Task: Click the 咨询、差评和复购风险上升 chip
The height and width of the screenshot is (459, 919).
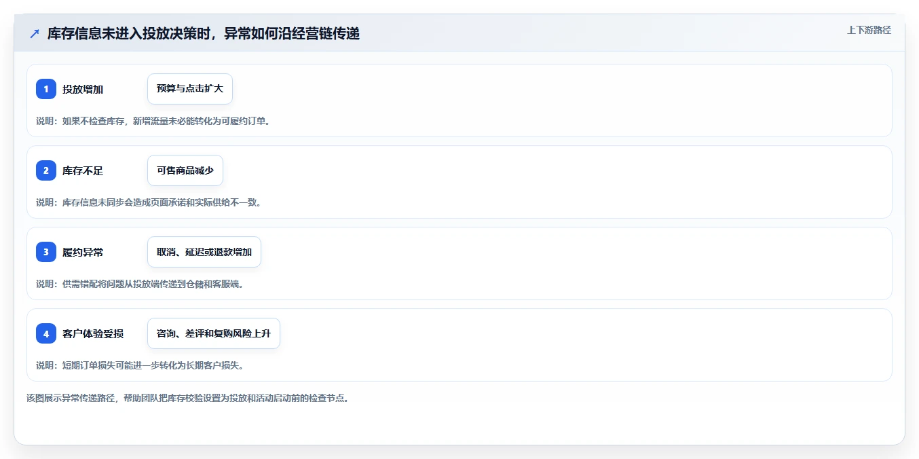Action: (x=214, y=333)
